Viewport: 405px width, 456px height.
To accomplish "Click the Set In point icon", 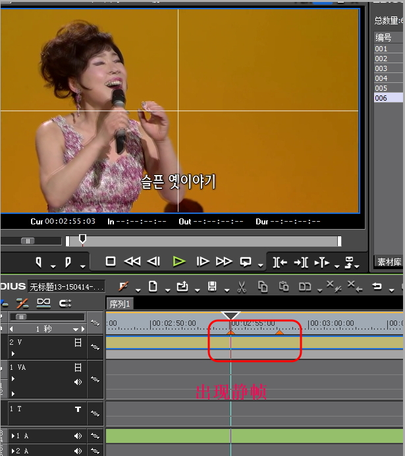I will tap(38, 262).
